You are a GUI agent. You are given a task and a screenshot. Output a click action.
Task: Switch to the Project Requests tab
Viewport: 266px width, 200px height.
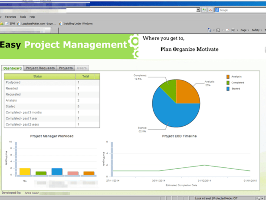[40, 68]
